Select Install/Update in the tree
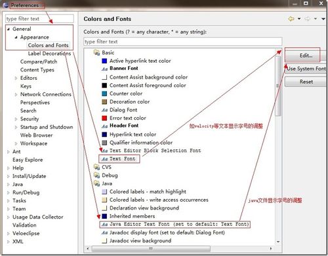This screenshot has height=256, width=328. tap(30, 176)
